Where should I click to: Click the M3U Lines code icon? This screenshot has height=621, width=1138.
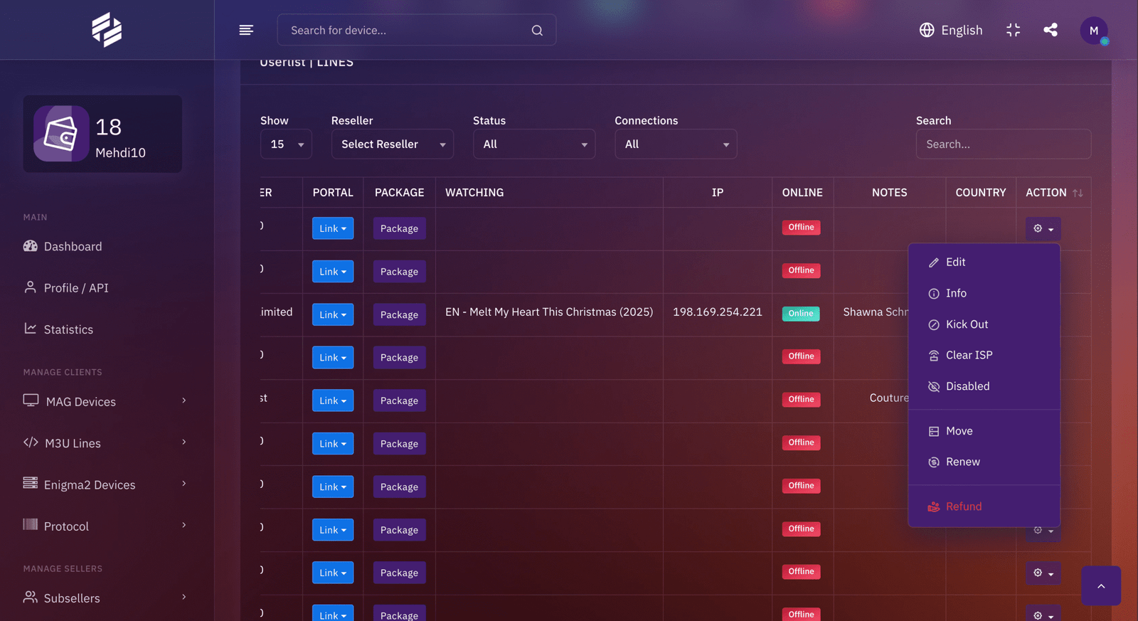coord(31,442)
